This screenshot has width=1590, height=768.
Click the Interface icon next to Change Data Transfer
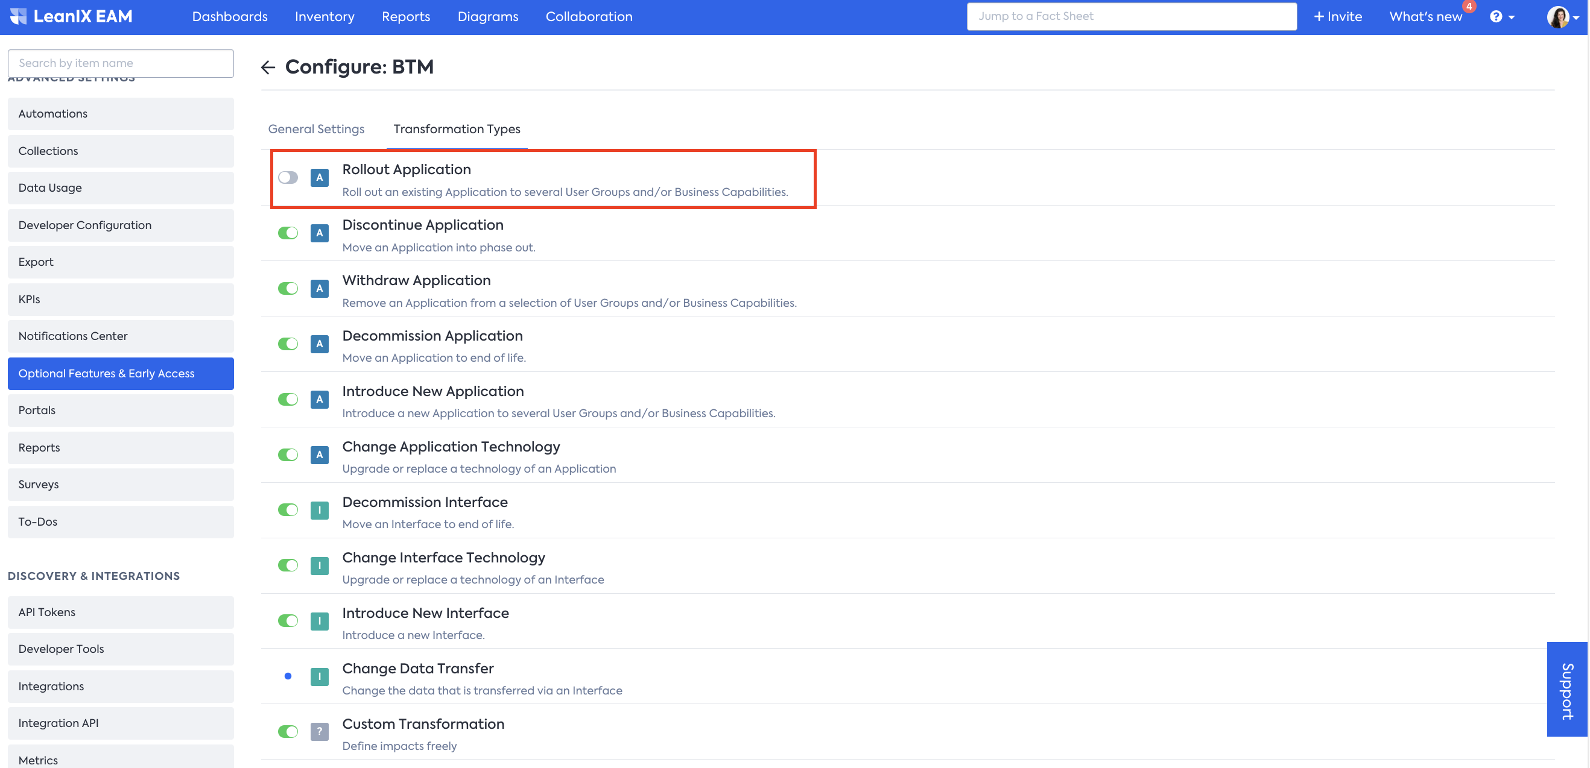pyautogui.click(x=319, y=676)
